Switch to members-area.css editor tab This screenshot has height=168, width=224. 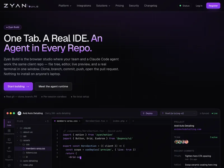(x=67, y=121)
